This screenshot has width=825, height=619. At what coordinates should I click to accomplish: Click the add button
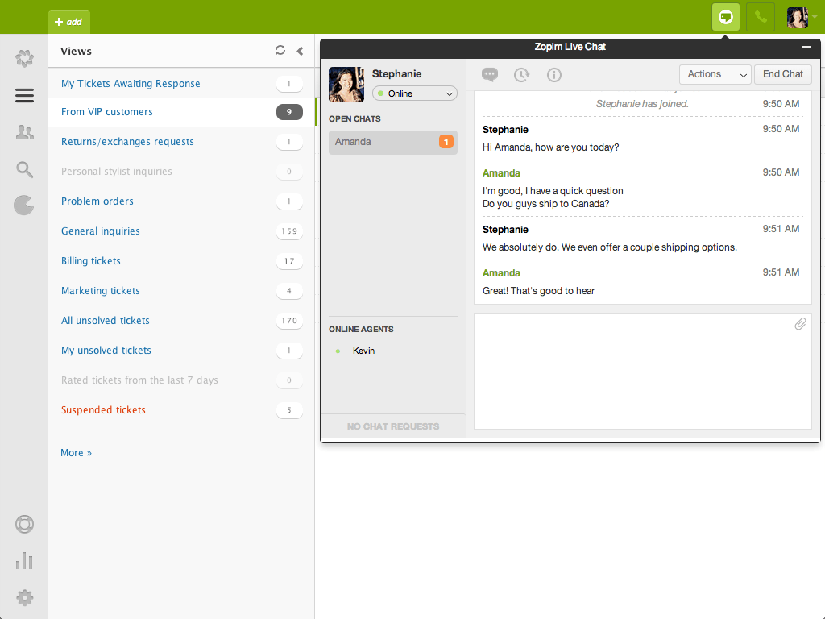69,22
